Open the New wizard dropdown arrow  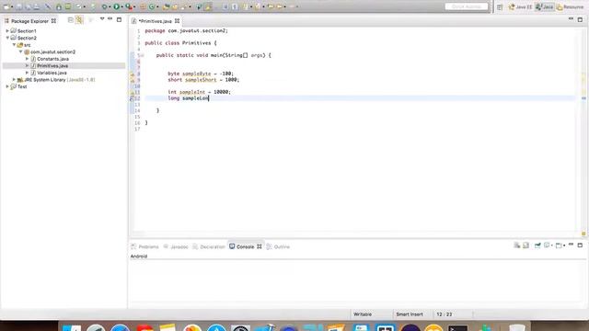[12, 6]
